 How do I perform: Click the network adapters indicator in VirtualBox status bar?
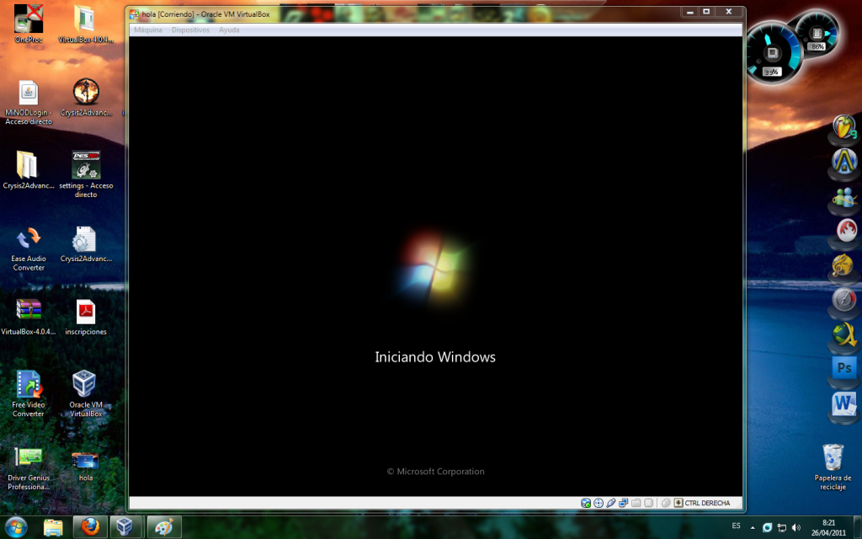[x=624, y=503]
